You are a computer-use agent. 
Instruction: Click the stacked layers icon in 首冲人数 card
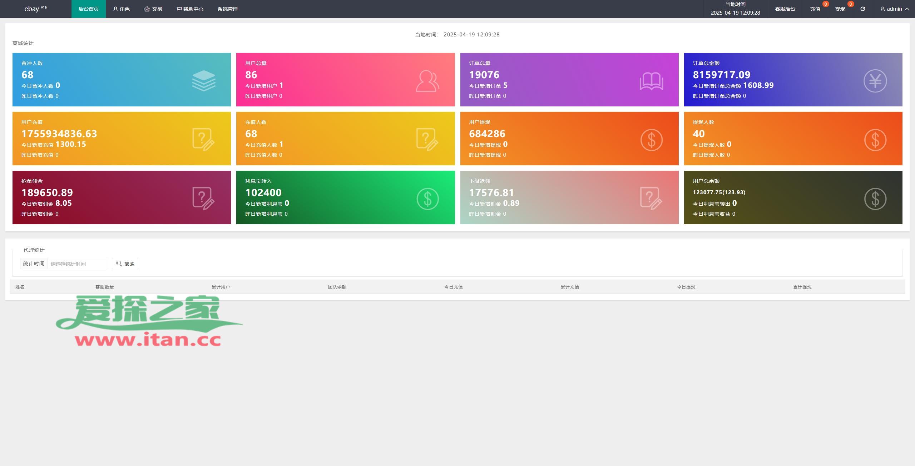point(203,81)
